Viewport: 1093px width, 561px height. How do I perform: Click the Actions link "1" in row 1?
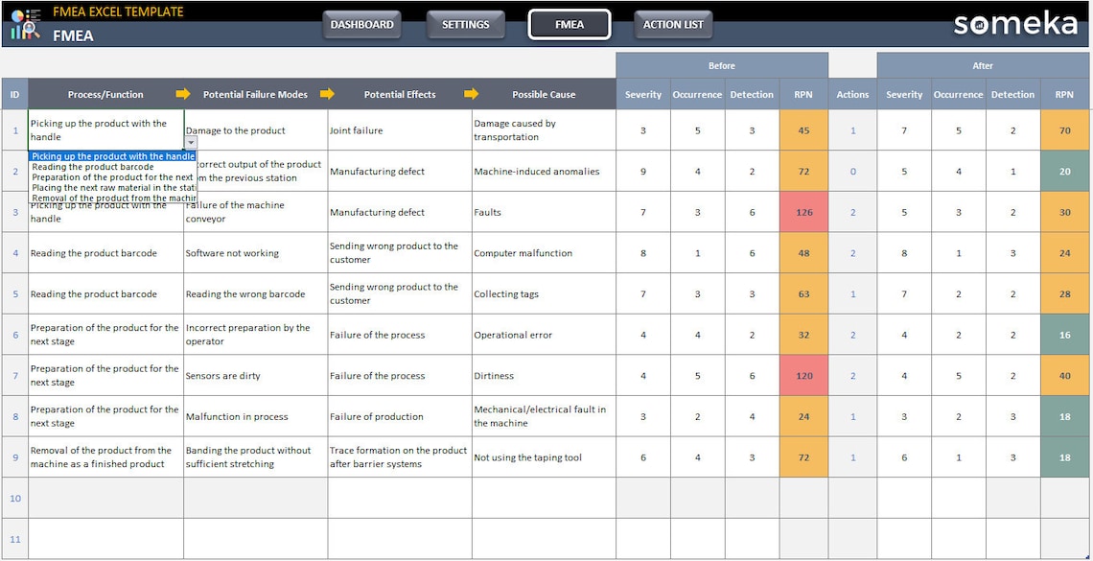click(x=852, y=129)
